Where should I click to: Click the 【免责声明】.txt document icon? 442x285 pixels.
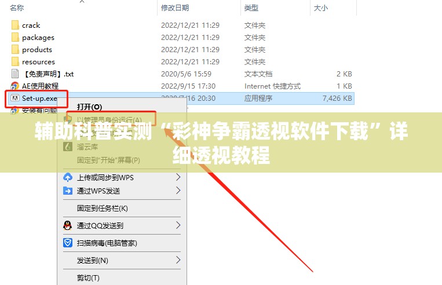coord(15,74)
